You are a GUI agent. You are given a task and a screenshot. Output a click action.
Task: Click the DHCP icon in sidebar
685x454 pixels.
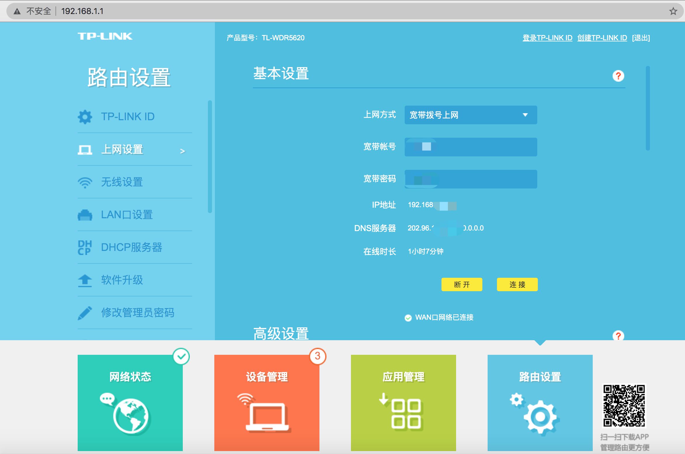pos(85,248)
